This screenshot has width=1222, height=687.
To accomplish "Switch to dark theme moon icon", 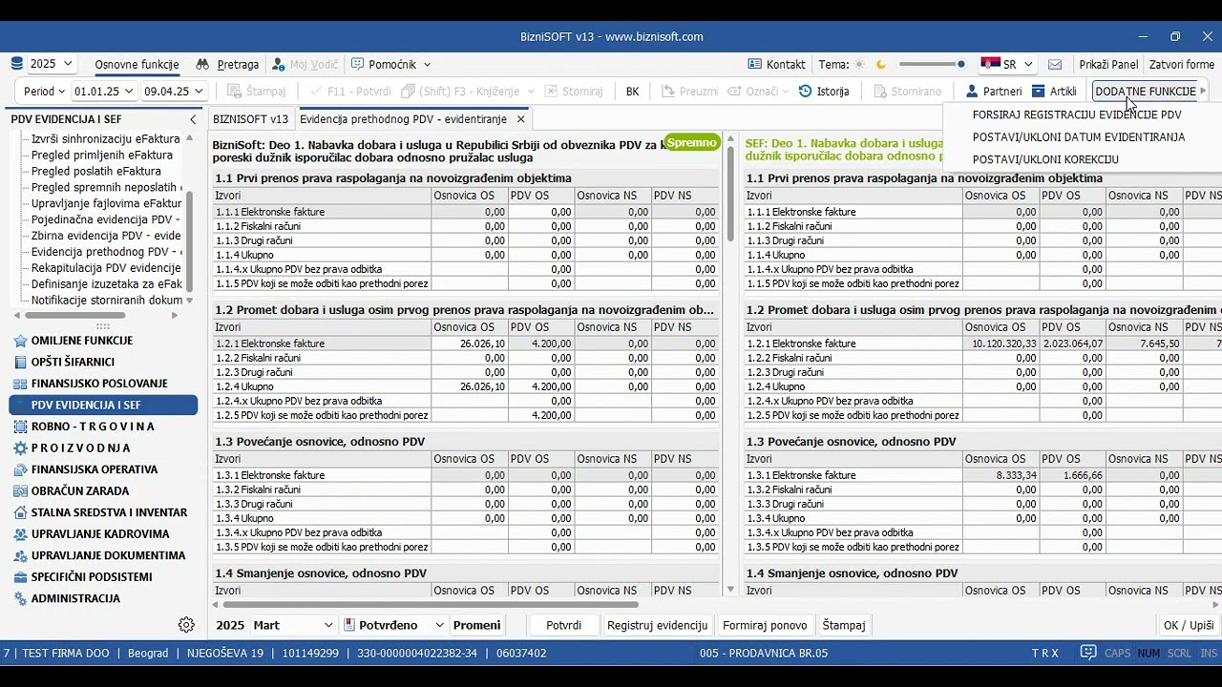I will (x=881, y=64).
